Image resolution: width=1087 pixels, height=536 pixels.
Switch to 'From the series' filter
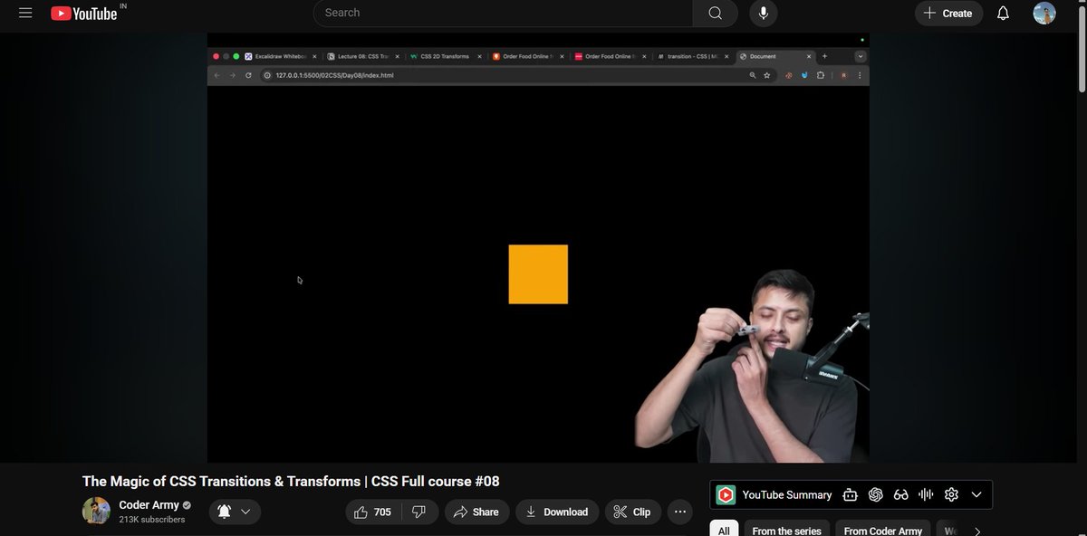(x=786, y=530)
